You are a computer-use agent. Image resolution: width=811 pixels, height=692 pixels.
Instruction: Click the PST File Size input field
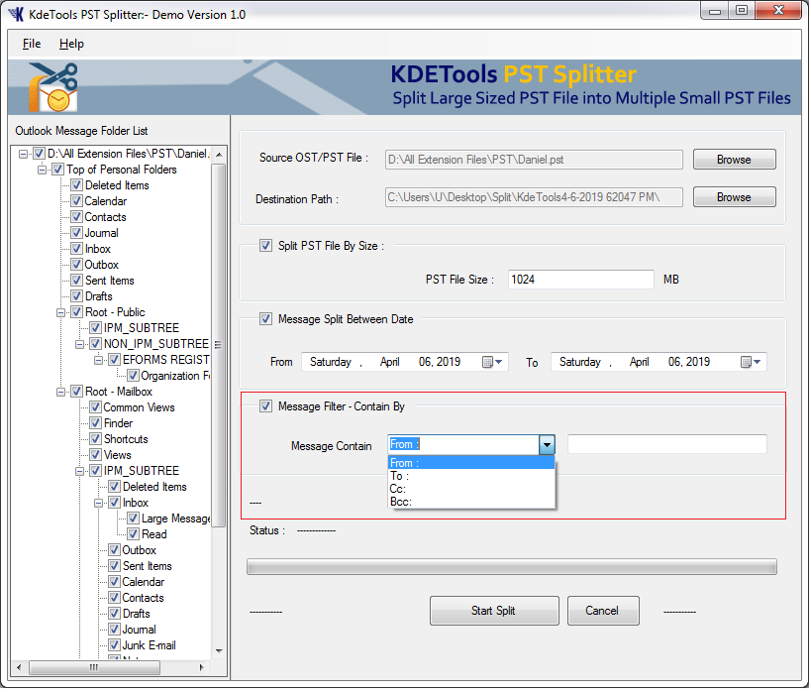(580, 280)
